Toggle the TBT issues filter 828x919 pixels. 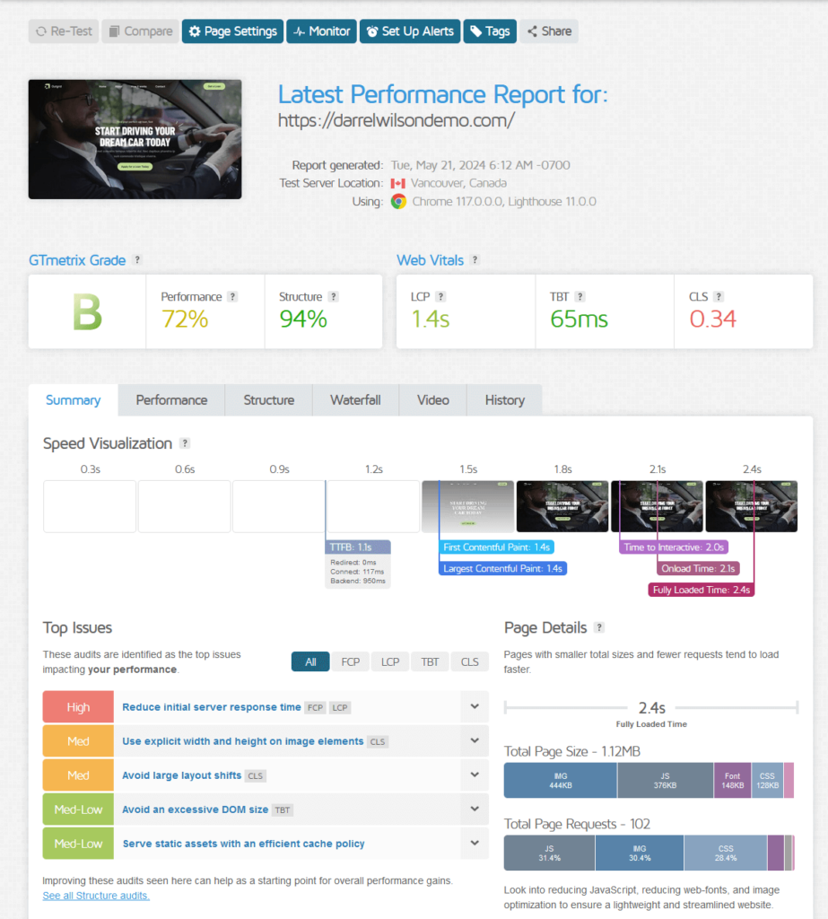pos(430,661)
